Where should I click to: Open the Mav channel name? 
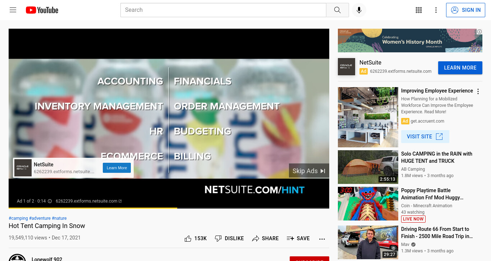pos(405,245)
